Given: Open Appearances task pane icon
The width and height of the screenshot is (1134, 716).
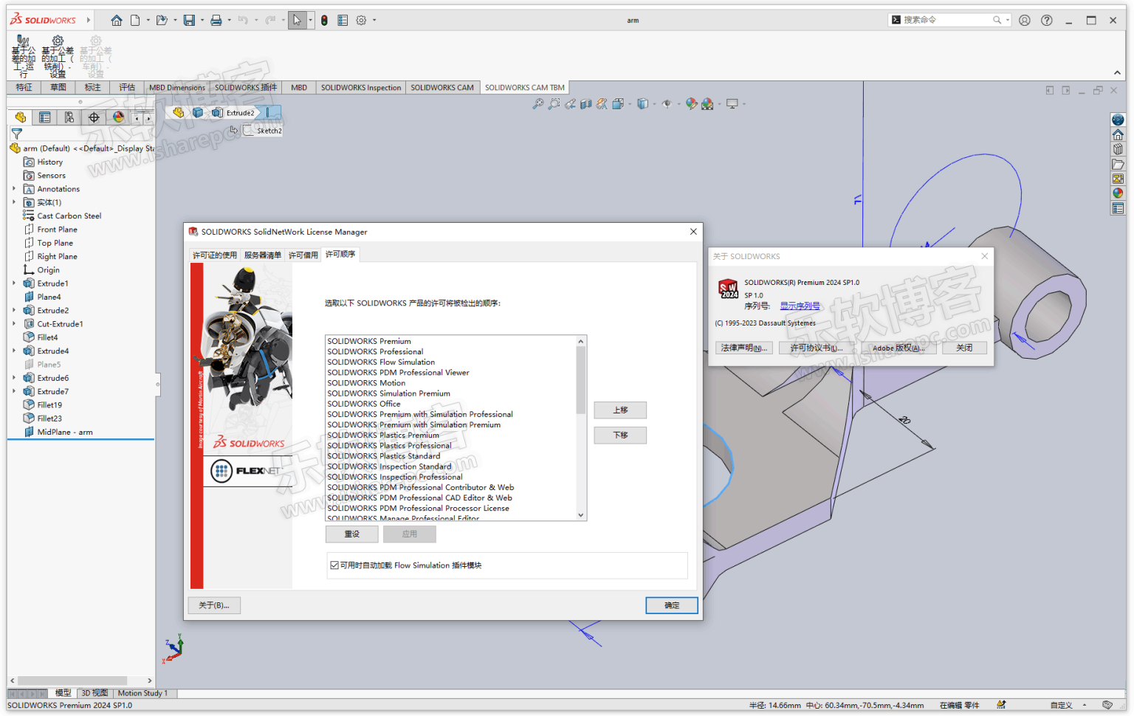Looking at the screenshot, I should click(1118, 193).
